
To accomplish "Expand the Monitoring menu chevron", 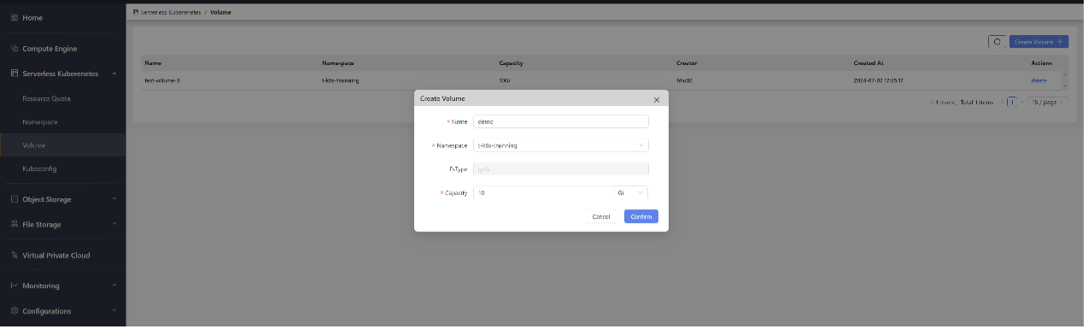I will click(115, 285).
